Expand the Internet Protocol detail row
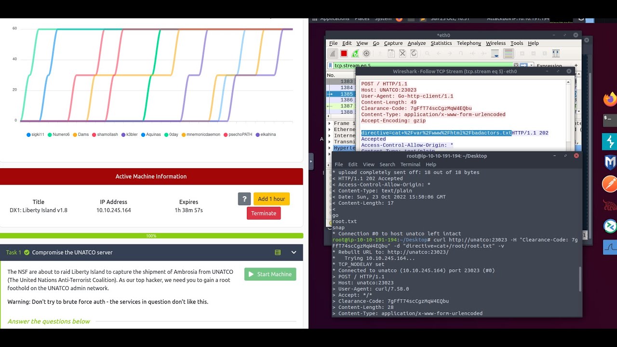This screenshot has width=617, height=347. pos(329,136)
